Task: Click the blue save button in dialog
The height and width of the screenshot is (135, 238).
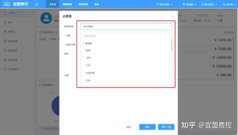Action: tap(147, 127)
